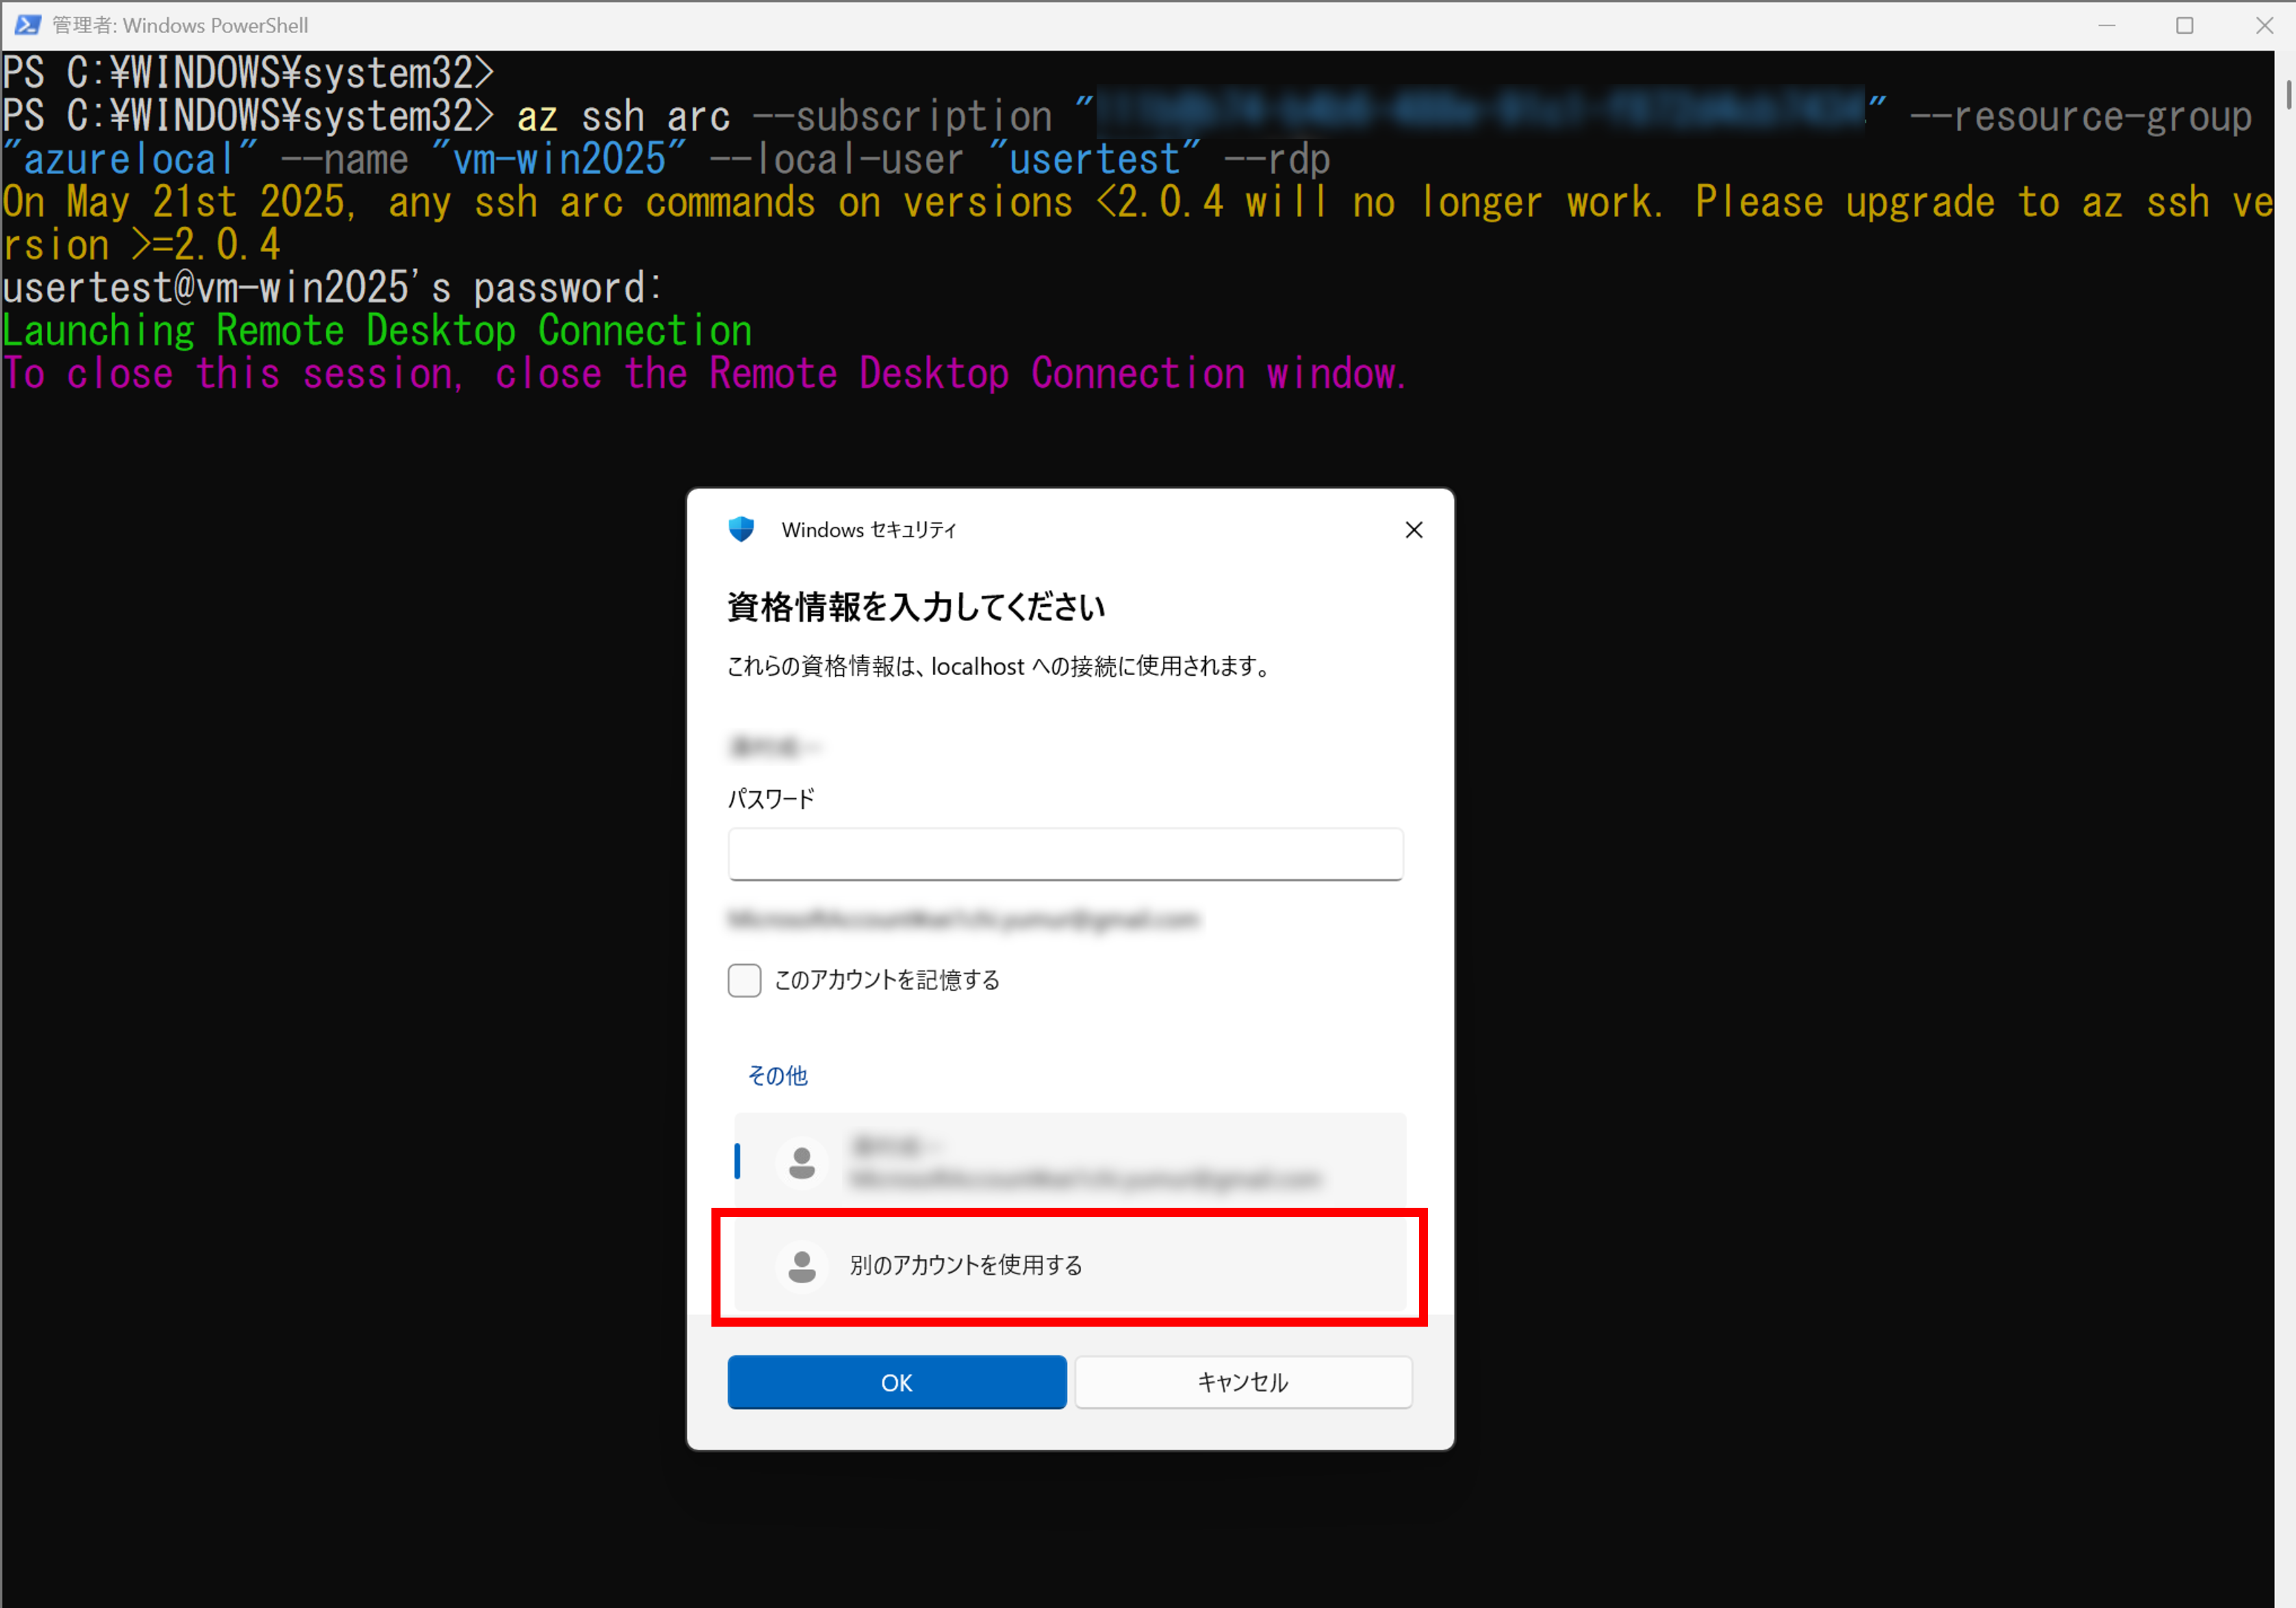Screen dimensions: 2296x1608
Task: Click the Windows セキュリティ dialog title
Action: pos(869,530)
